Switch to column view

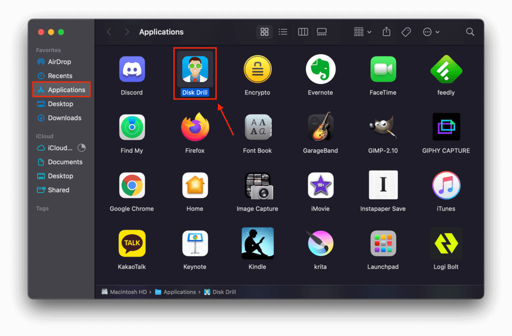click(x=303, y=32)
